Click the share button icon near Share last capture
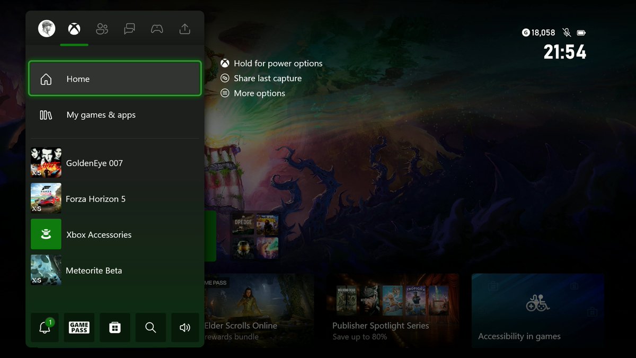This screenshot has height=358, width=636. [x=225, y=78]
